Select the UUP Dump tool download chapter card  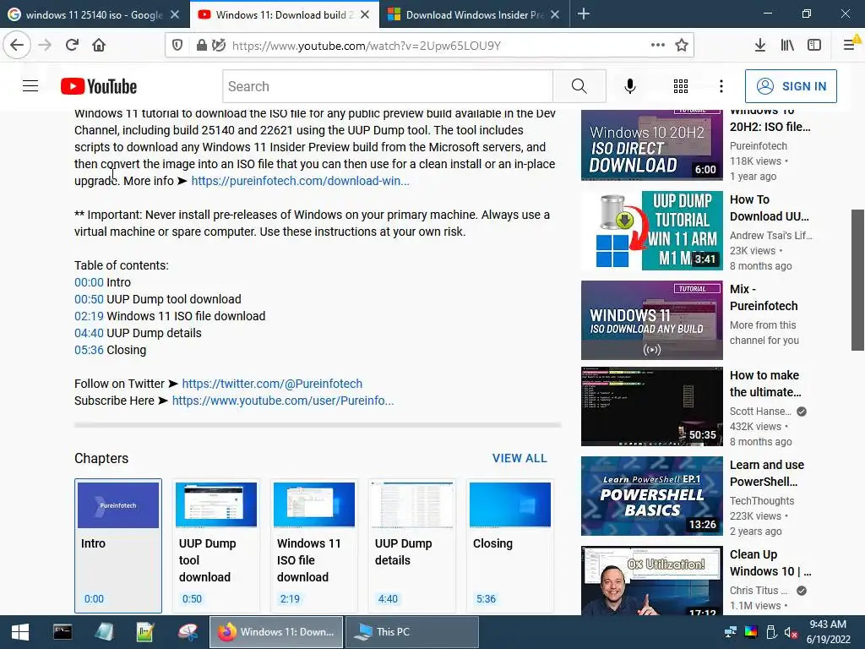216,546
